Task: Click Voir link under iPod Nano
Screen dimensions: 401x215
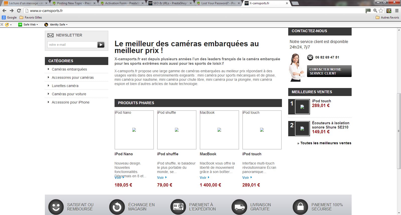Action: 119,177
